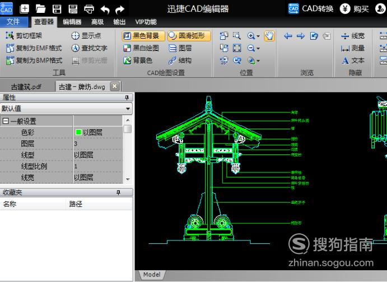387x282 pixels.
Task: Open a file with the folder icon
Action: point(40,9)
